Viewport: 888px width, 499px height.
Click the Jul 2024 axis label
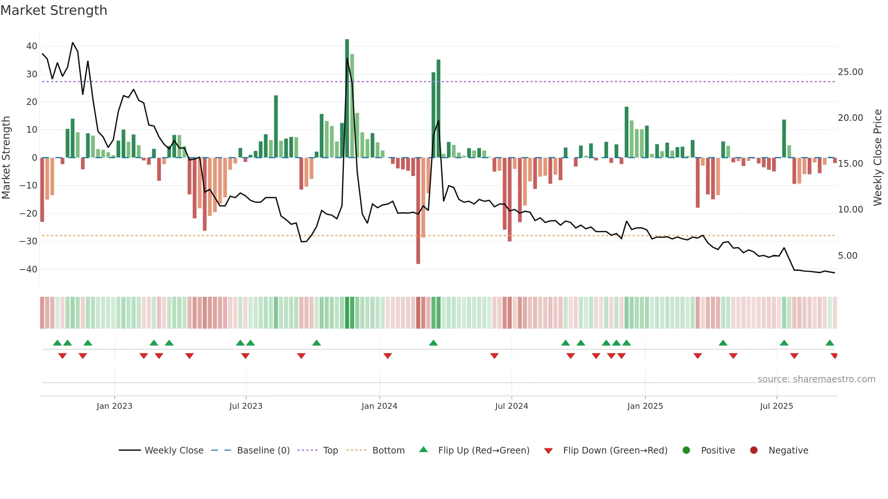click(511, 406)
